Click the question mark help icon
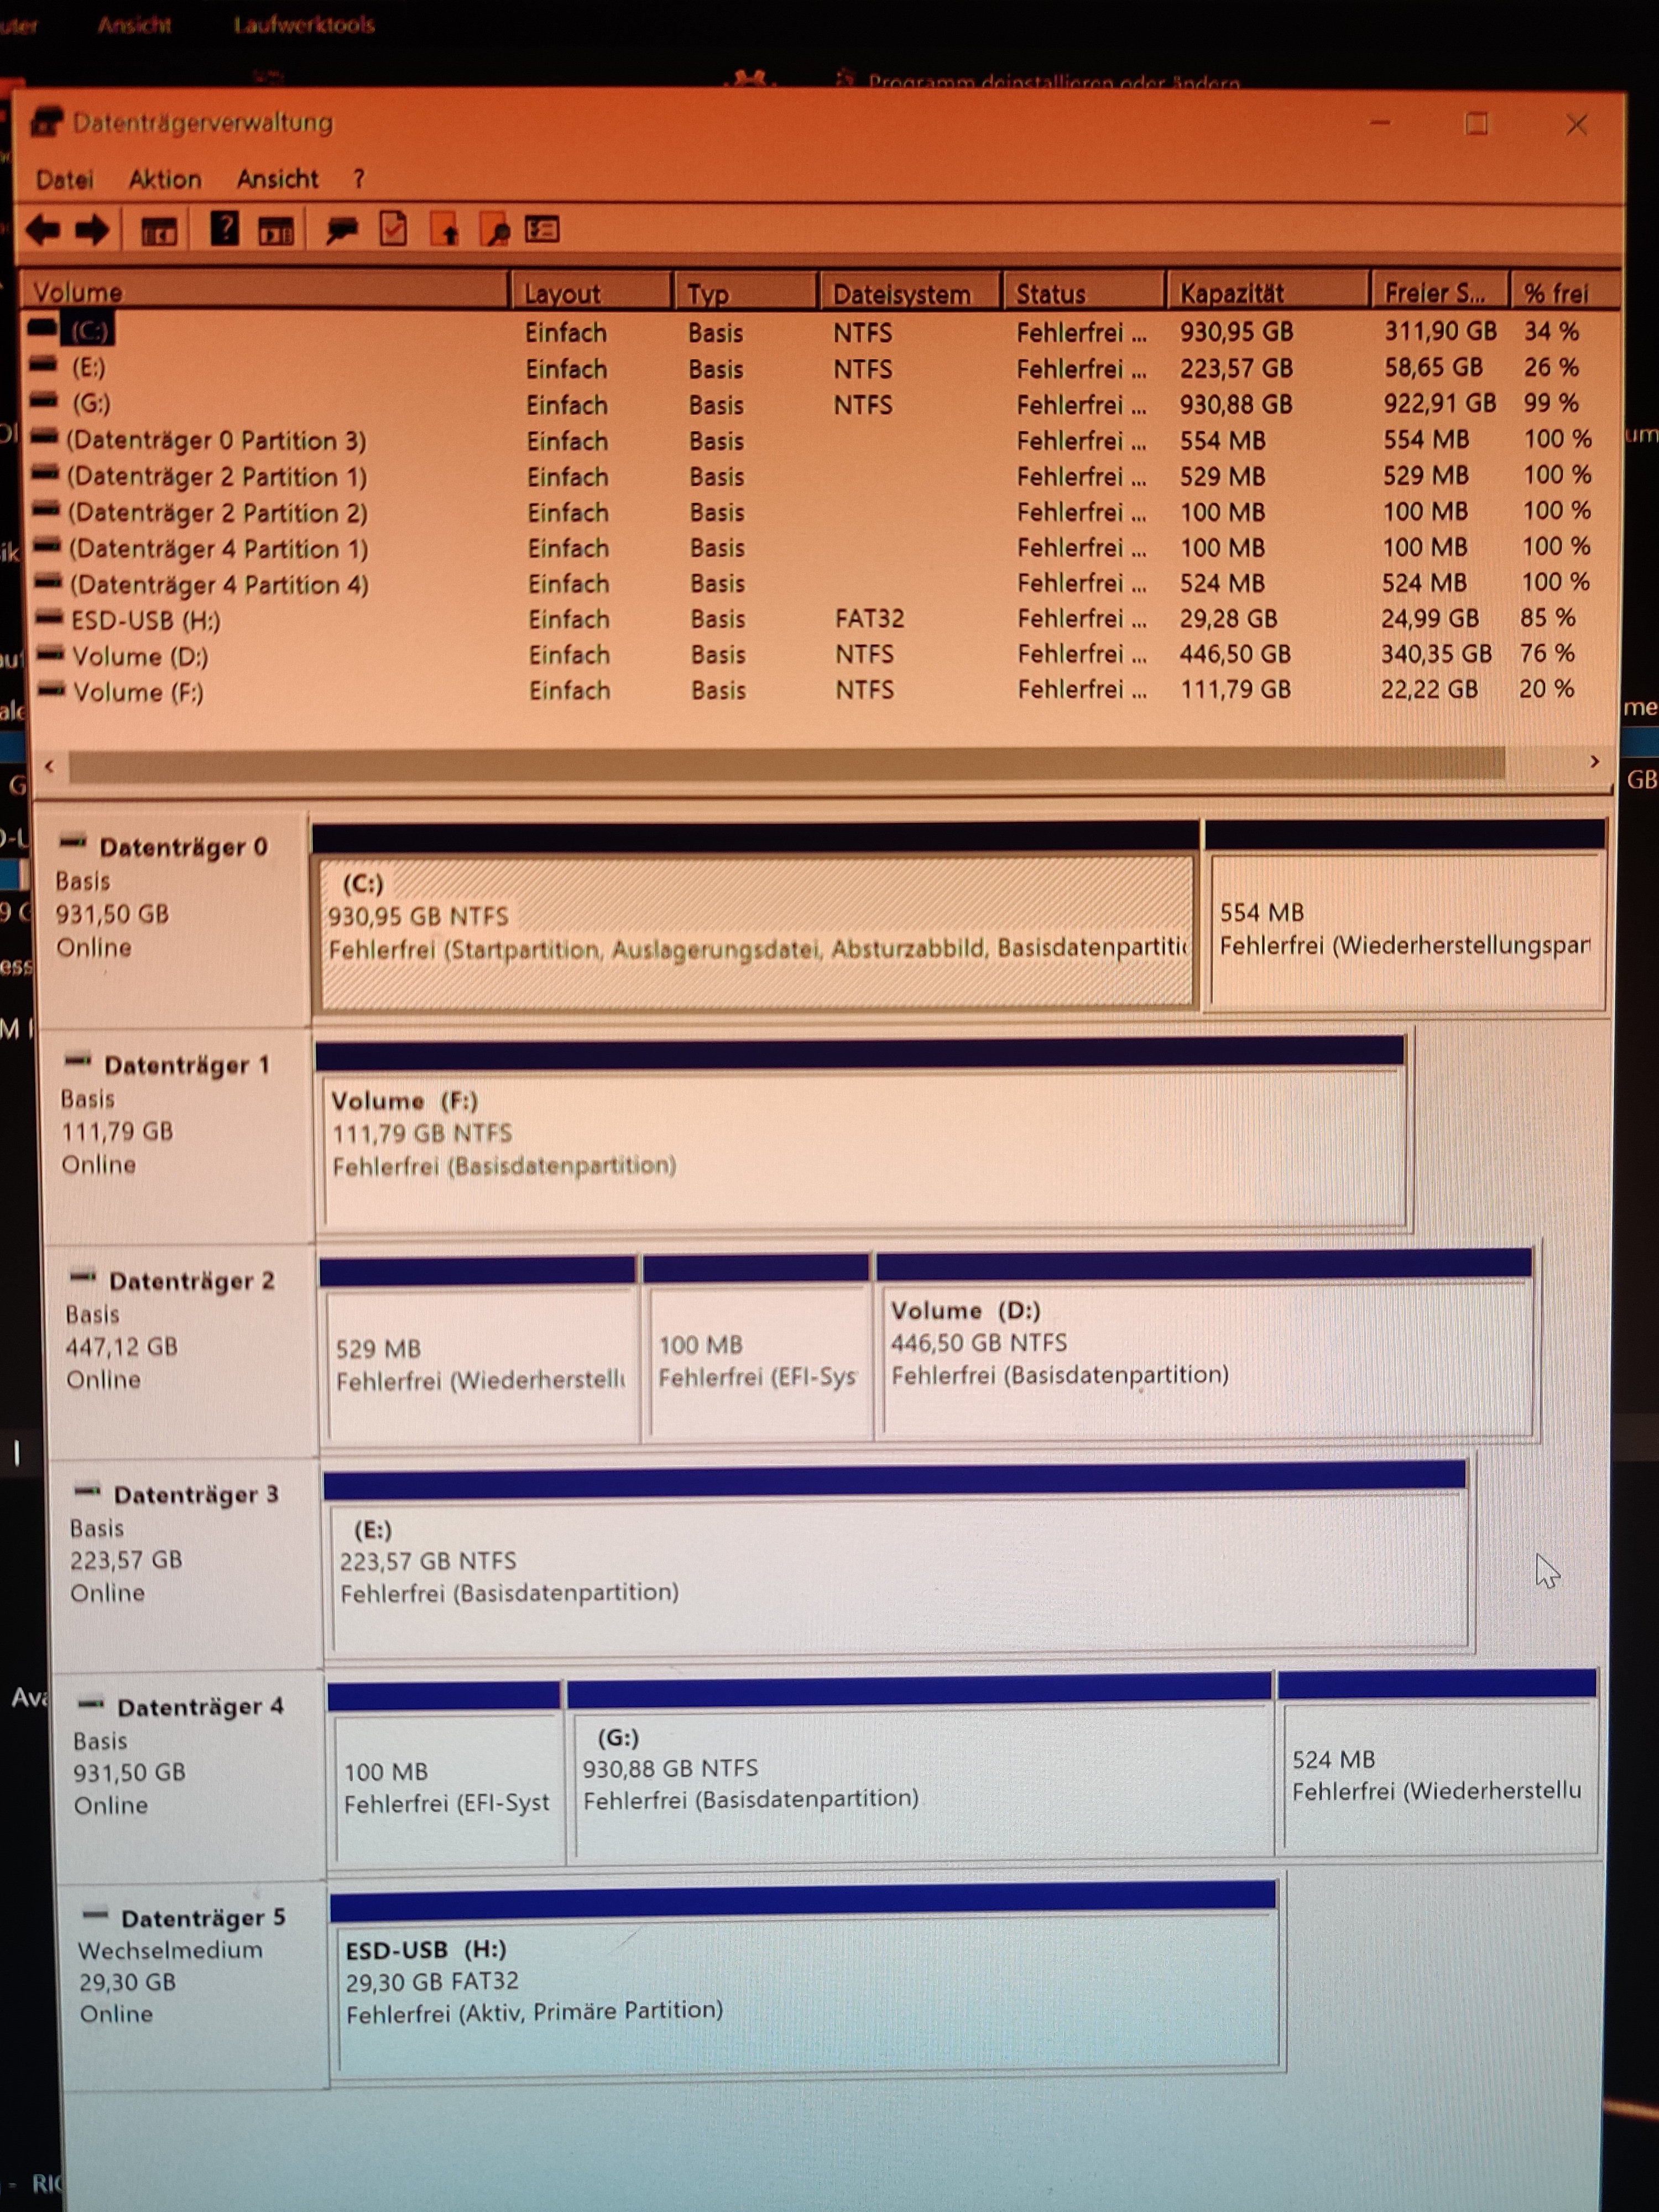Image resolution: width=1659 pixels, height=2212 pixels. 224,230
